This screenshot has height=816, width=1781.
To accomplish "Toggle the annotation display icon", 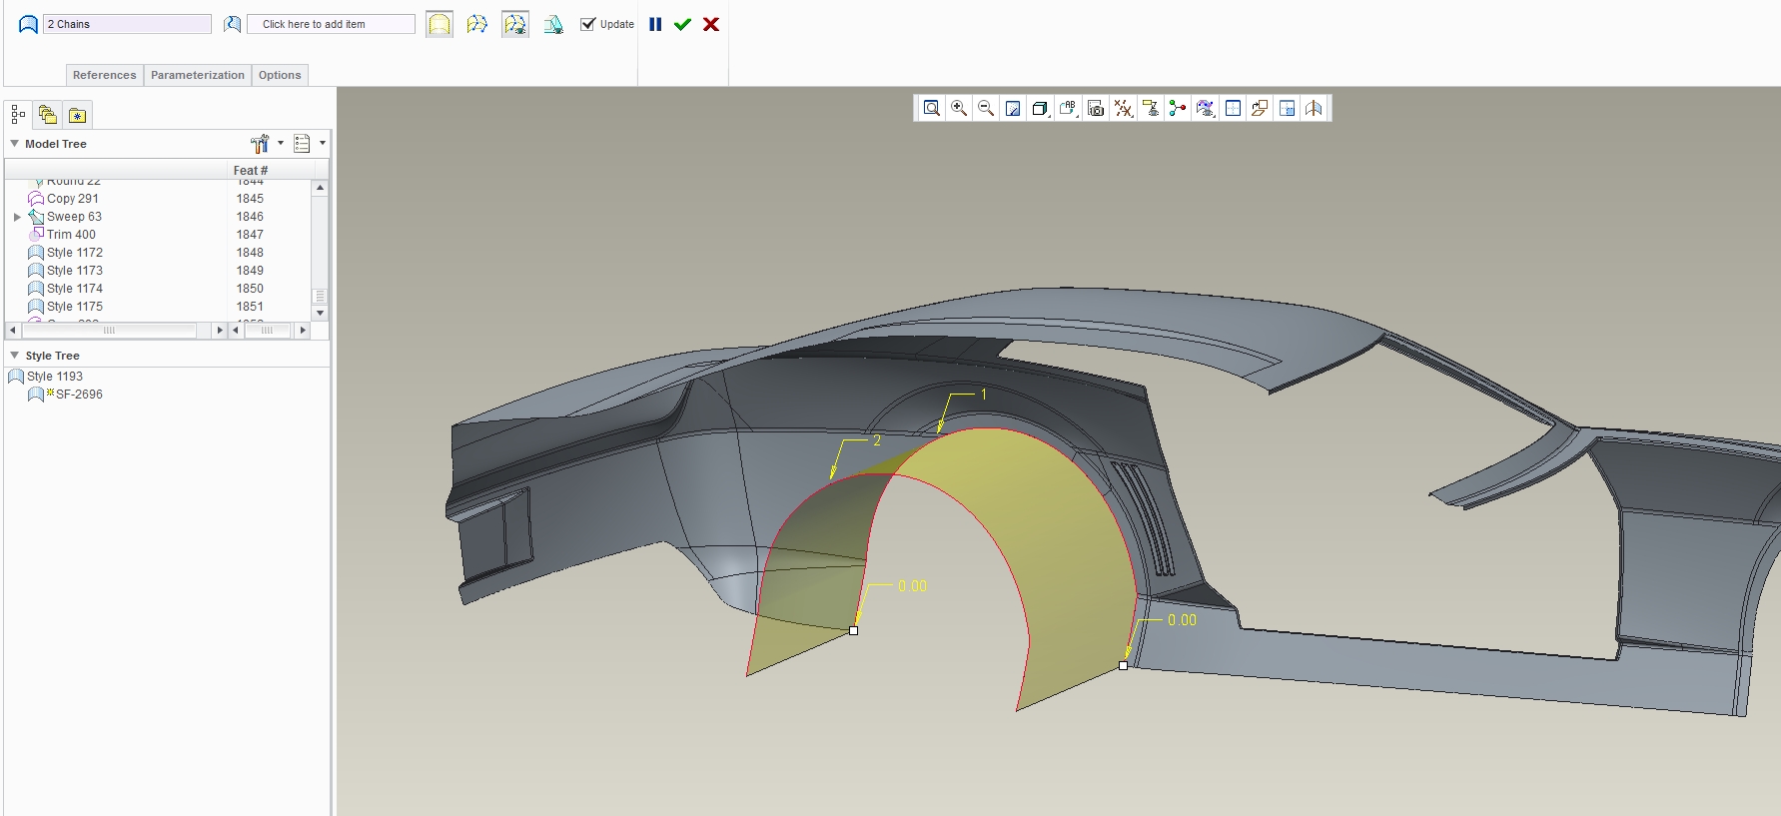I will point(1151,108).
